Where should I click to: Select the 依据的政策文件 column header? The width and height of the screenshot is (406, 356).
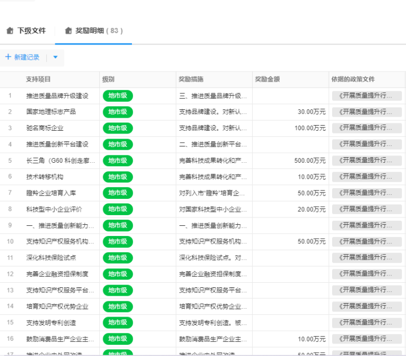[x=353, y=79]
